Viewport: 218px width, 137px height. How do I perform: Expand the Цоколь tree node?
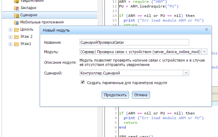coord(10,30)
